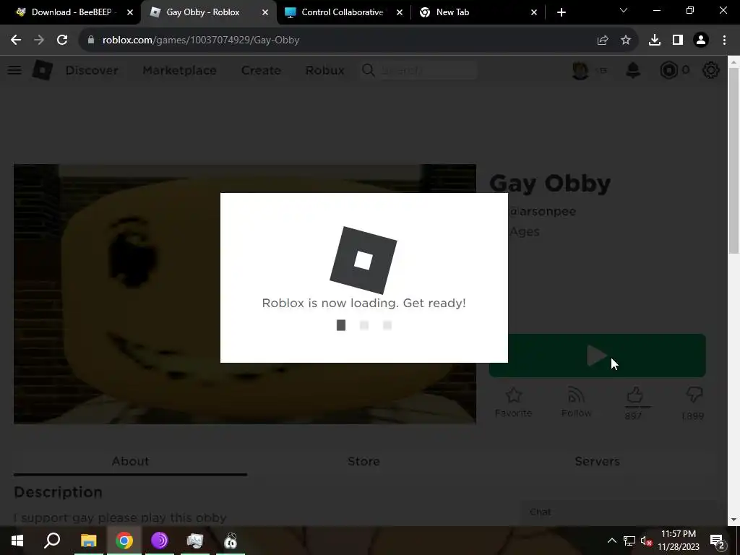Open the notifications bell
Viewport: 740px width, 555px height.
633,70
